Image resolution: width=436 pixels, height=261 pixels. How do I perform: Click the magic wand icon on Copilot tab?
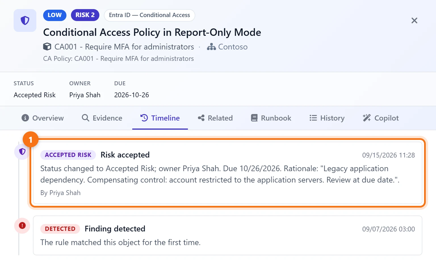367,118
